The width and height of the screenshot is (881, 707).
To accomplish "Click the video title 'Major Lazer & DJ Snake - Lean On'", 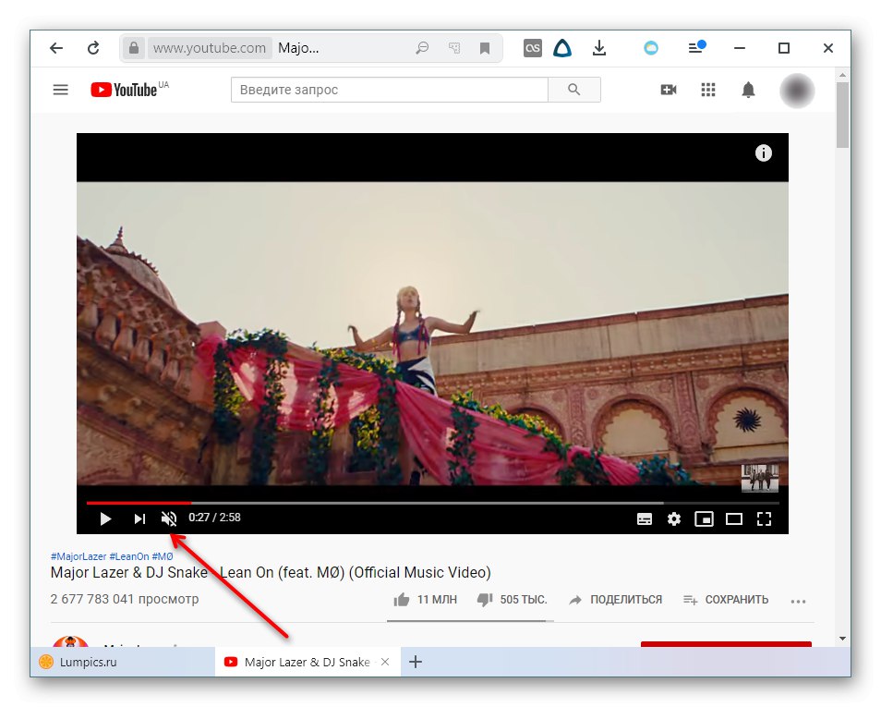I will click(271, 573).
